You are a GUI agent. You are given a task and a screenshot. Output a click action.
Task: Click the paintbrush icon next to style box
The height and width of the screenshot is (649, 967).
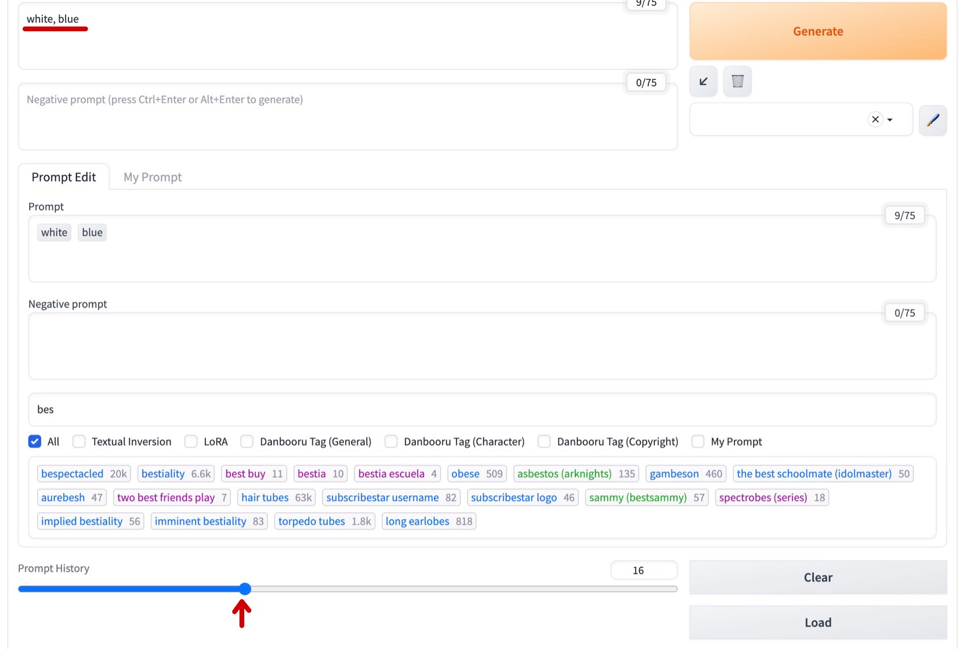coord(933,120)
